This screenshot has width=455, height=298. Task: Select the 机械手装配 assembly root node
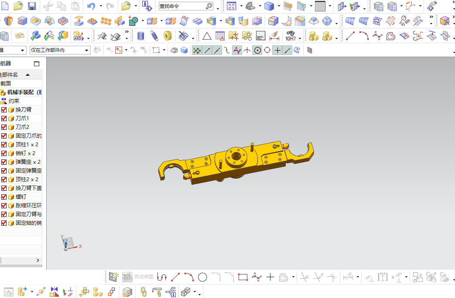[21, 92]
